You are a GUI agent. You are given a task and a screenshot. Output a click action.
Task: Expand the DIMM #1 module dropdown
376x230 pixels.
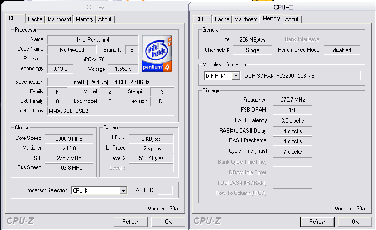(x=236, y=76)
